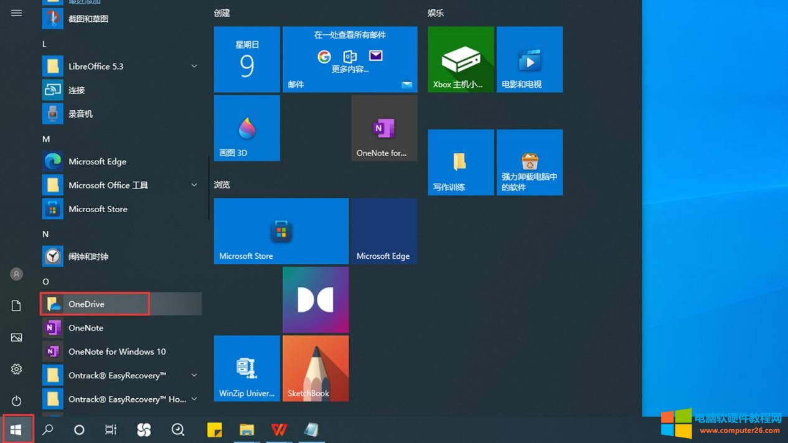Expand the LibreOffice 5.3 folder
788x443 pixels.
pyautogui.click(x=194, y=67)
